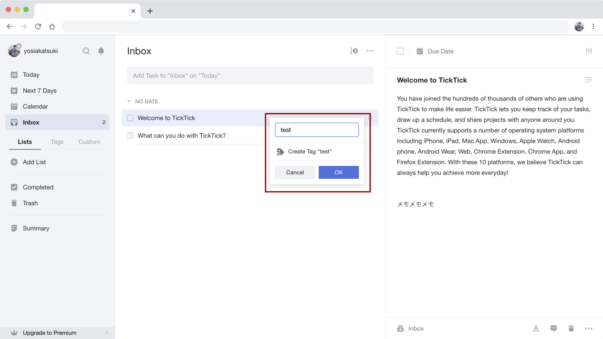Open a new browser tab
The width and height of the screenshot is (603, 339).
coord(150,11)
